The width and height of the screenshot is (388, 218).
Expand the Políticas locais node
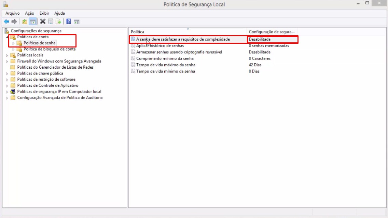coord(7,55)
